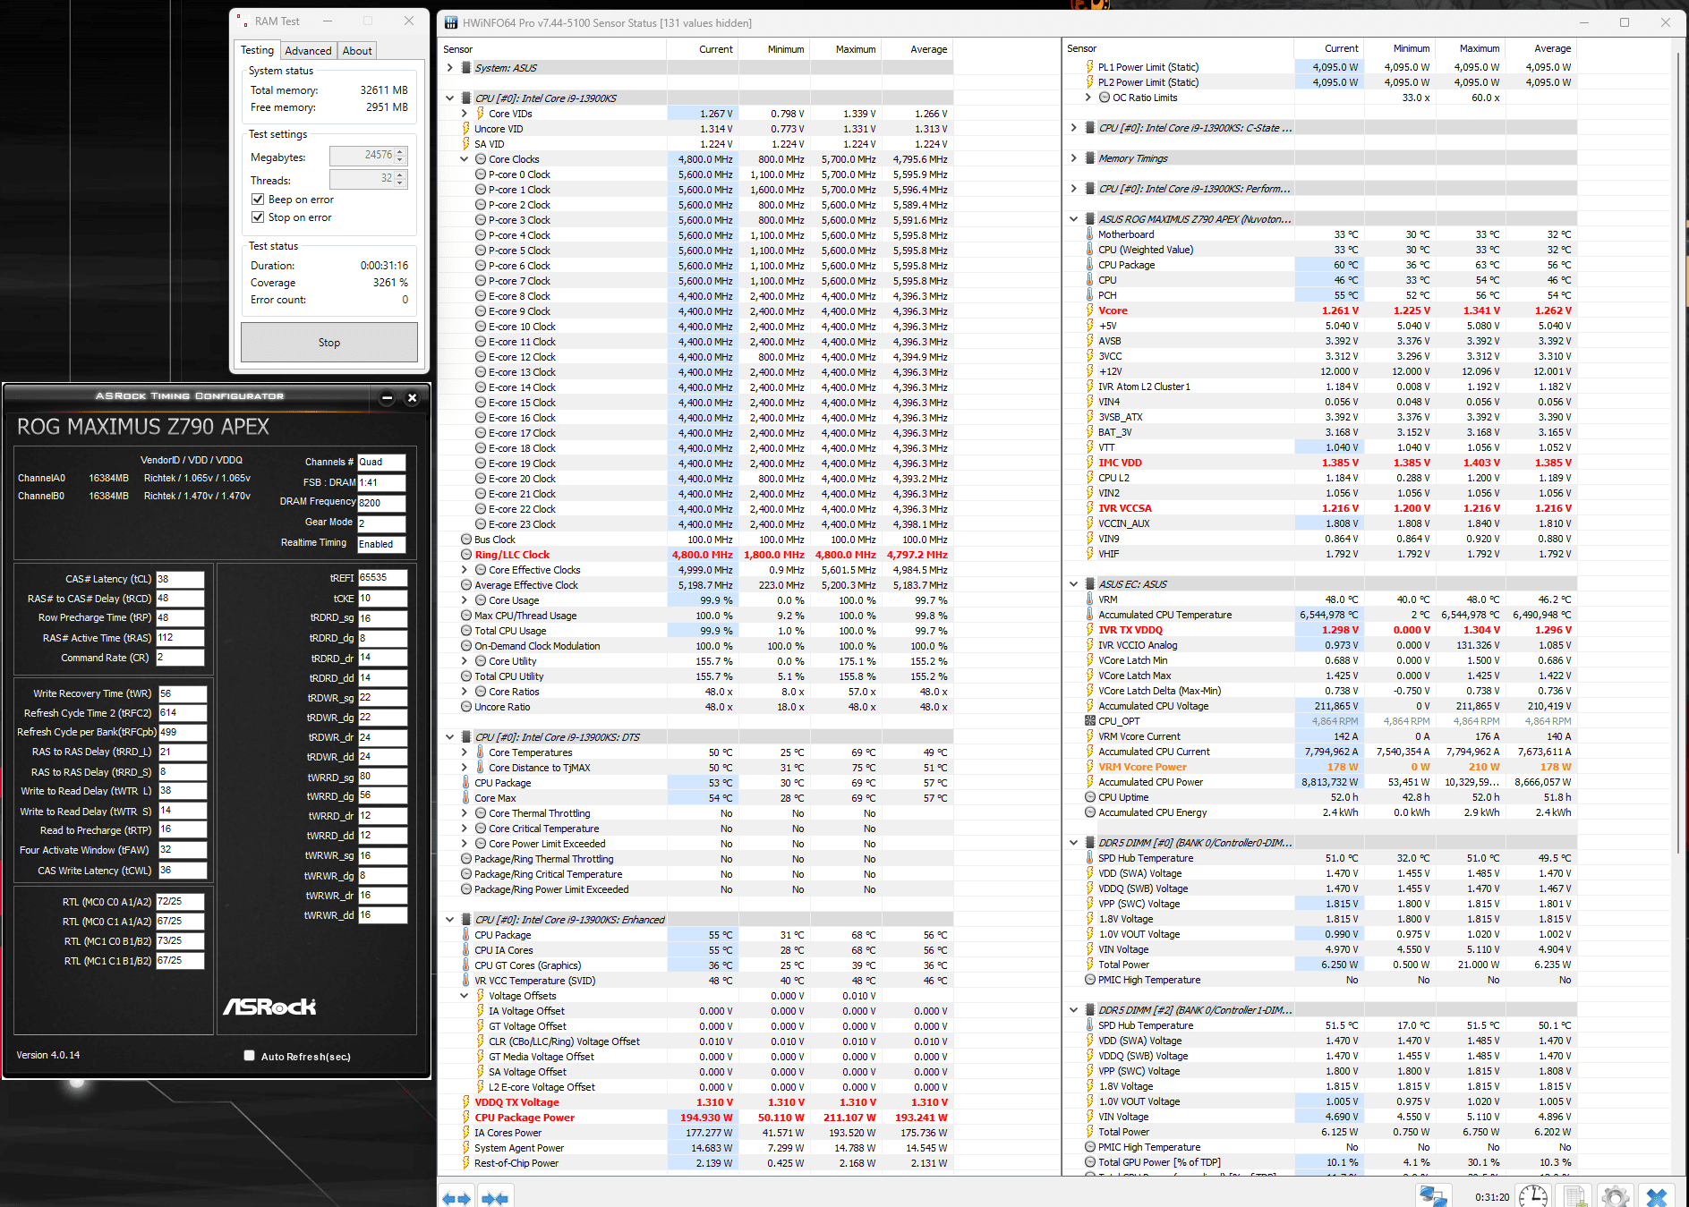Click the lightning icon beside CPU Package Power
Screen dimensions: 1689x1207
point(466,1118)
